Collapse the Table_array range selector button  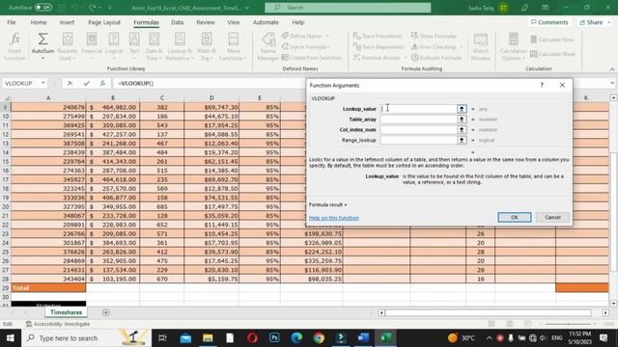click(462, 120)
